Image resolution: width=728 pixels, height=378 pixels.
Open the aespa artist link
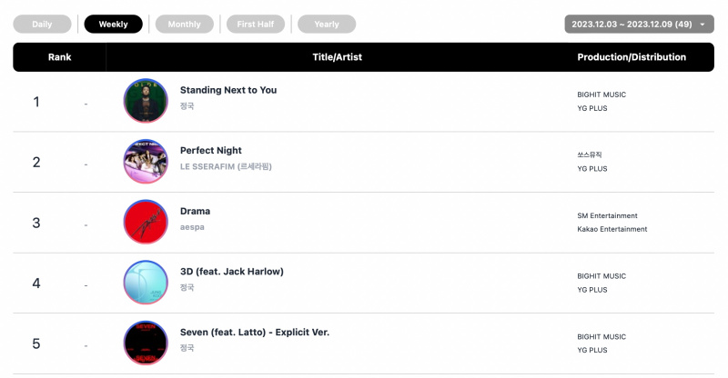[x=192, y=227]
